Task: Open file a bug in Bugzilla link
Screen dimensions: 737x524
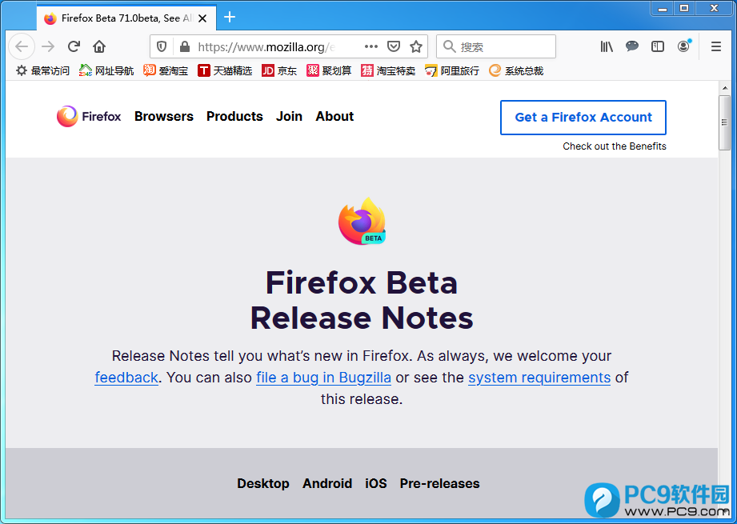Action: (323, 378)
